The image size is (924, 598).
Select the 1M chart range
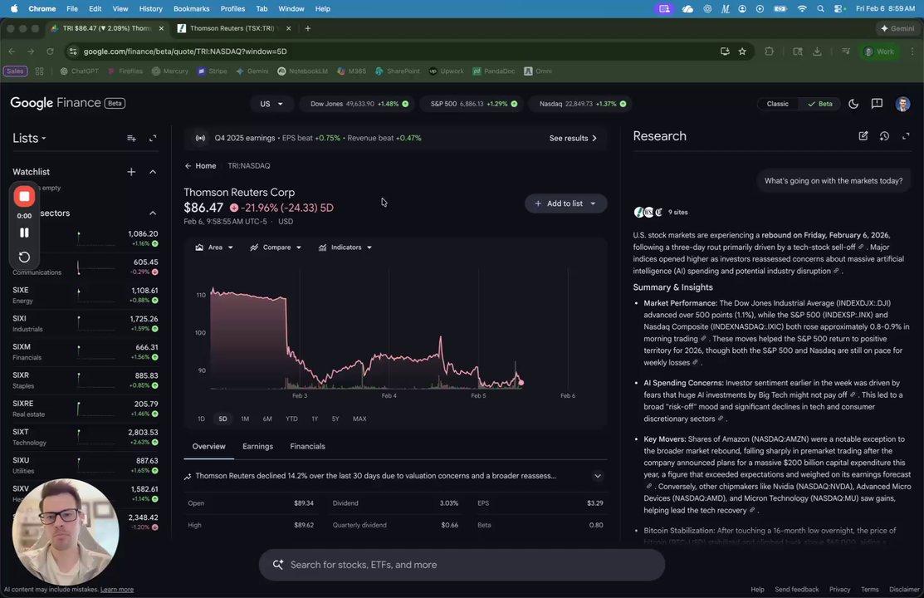coord(245,419)
